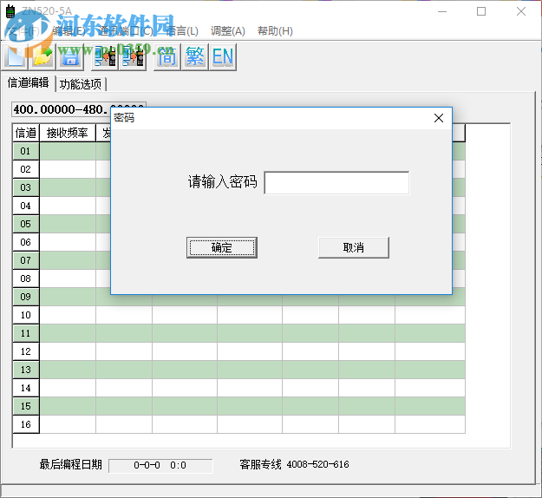Image resolution: width=542 pixels, height=498 pixels.
Task: Click the 最后编程日期 date field
Action: click(x=160, y=466)
